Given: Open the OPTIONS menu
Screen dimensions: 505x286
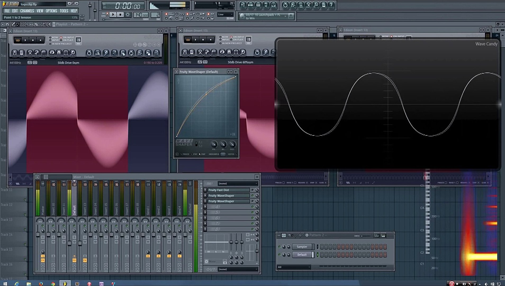Looking at the screenshot, I should pos(51,11).
